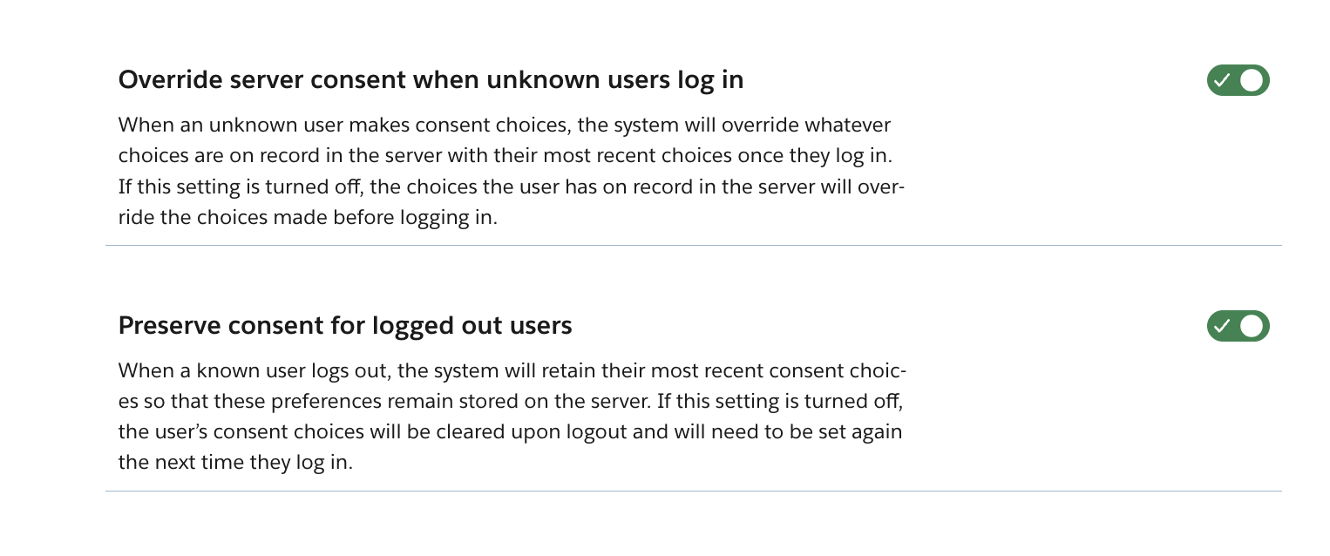Screen dimensions: 1330x556
Task: Click the knob of the preserve consent switch
Action: pyautogui.click(x=1252, y=326)
